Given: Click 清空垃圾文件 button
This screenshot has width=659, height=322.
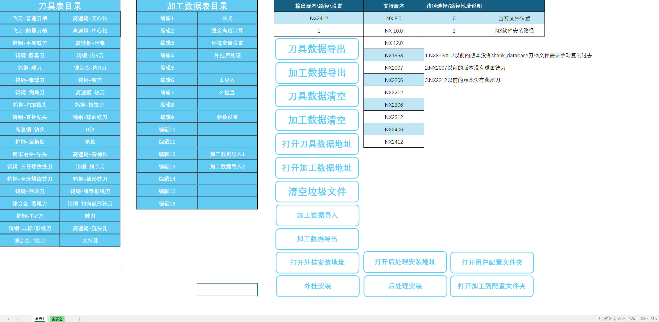Looking at the screenshot, I should click(317, 192).
